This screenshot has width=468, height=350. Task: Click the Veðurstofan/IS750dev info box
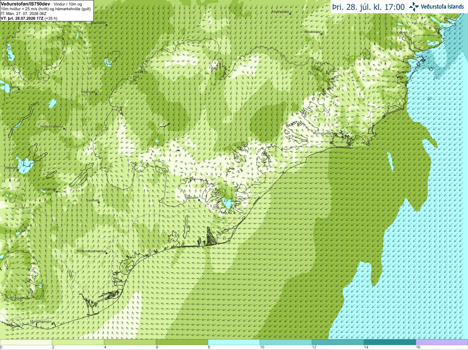pyautogui.click(x=47, y=11)
